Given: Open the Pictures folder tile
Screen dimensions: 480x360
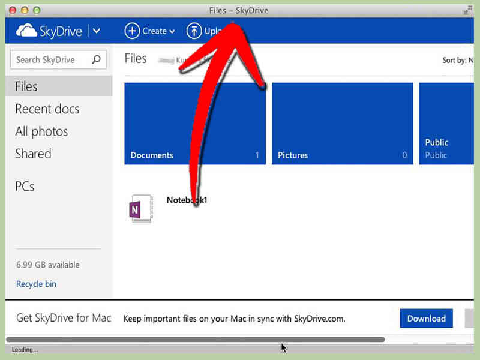Looking at the screenshot, I should [342, 124].
